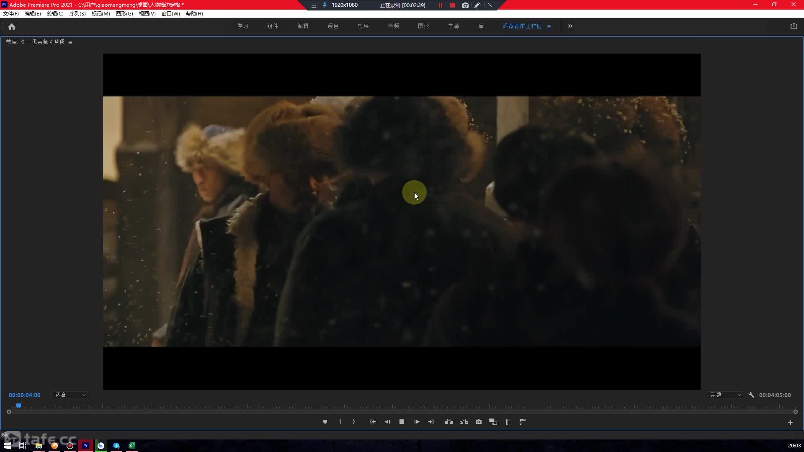Open the Windows Start menu
Image resolution: width=804 pixels, height=452 pixels.
tap(7, 446)
